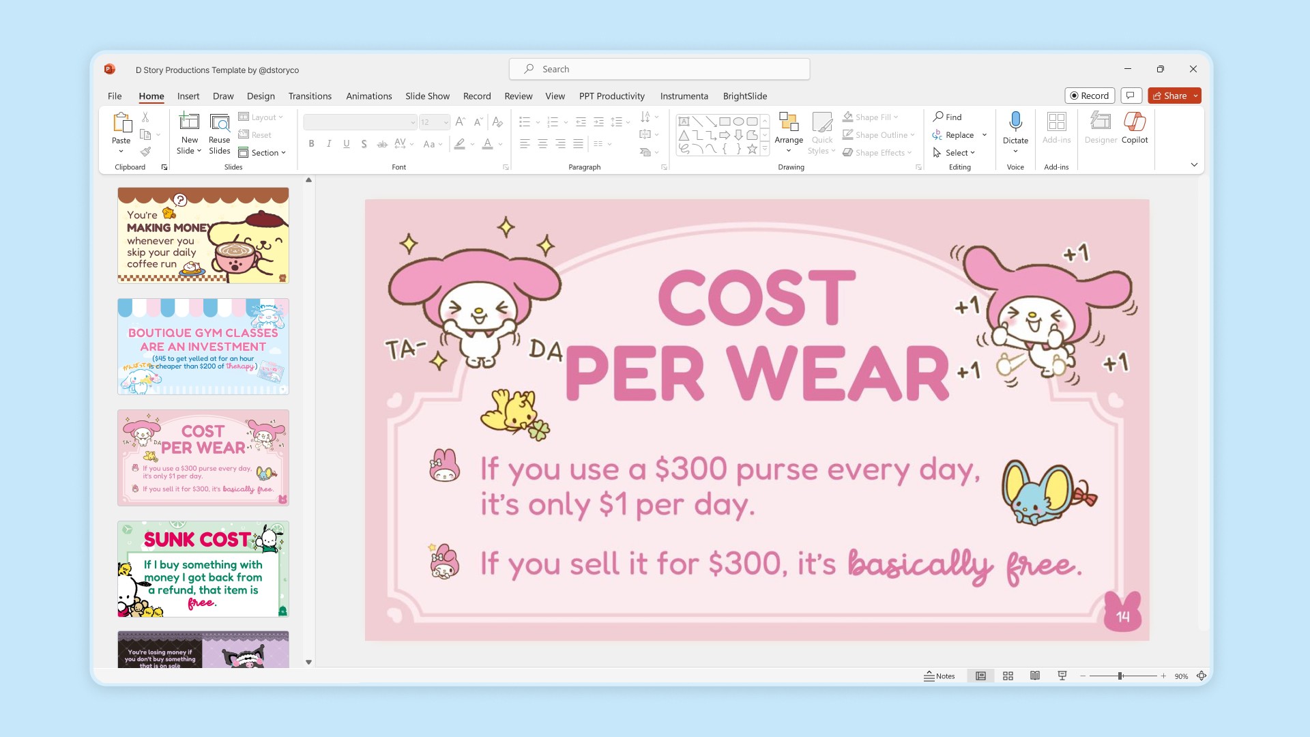This screenshot has width=1310, height=737.
Task: Open the Select dropdown in Editing
Action: click(954, 153)
